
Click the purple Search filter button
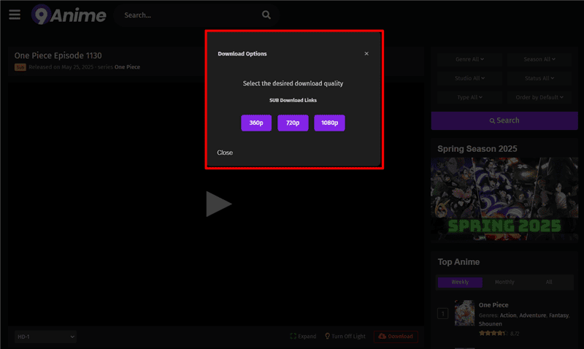coord(504,120)
